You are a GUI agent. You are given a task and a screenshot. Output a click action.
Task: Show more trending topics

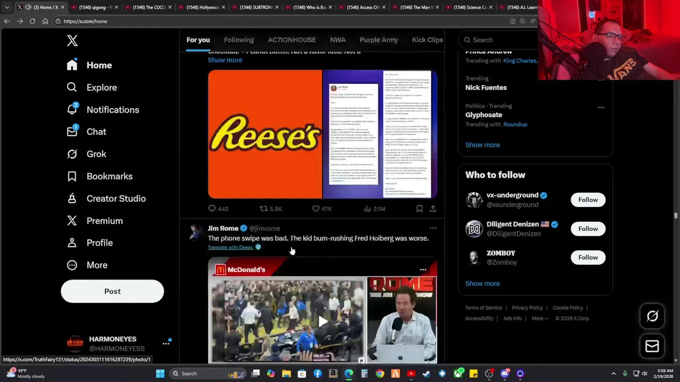[482, 145]
